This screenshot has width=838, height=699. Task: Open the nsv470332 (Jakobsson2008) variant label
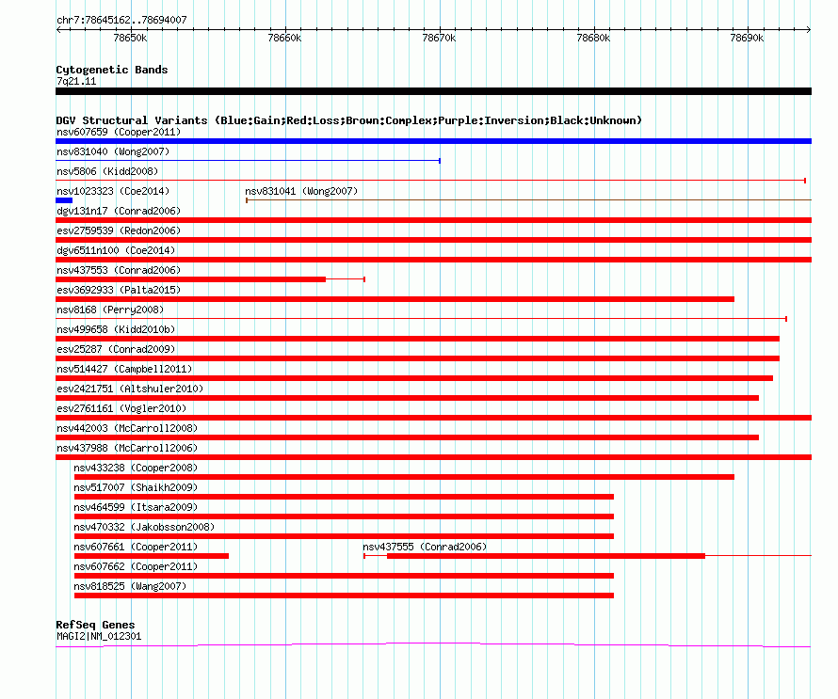point(144,527)
